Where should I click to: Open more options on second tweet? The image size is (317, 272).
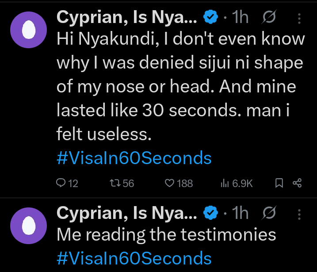299,214
